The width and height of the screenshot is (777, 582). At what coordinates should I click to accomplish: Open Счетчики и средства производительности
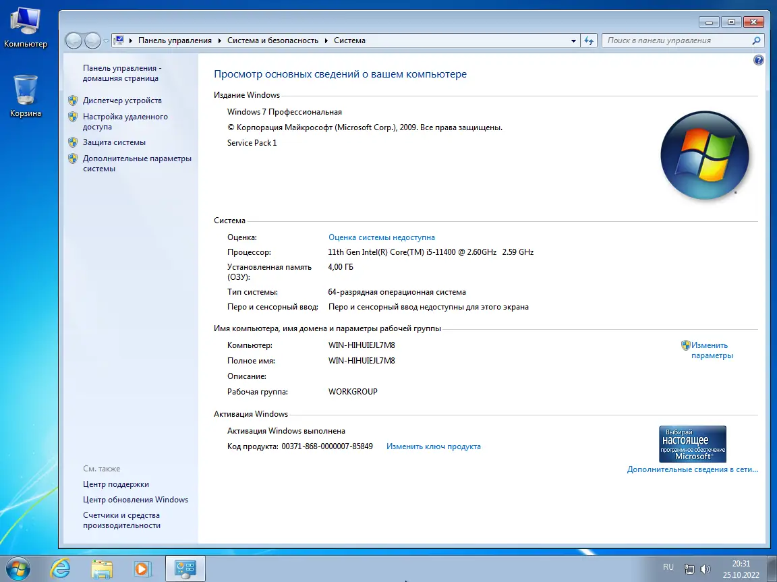(x=121, y=520)
